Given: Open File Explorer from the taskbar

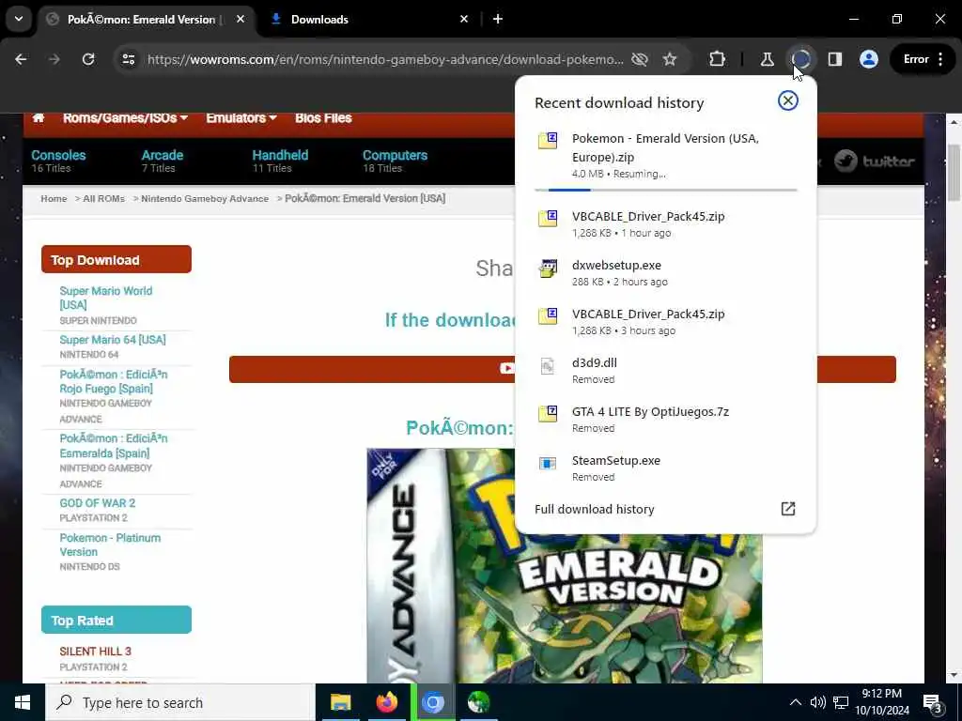Looking at the screenshot, I should pos(340,702).
